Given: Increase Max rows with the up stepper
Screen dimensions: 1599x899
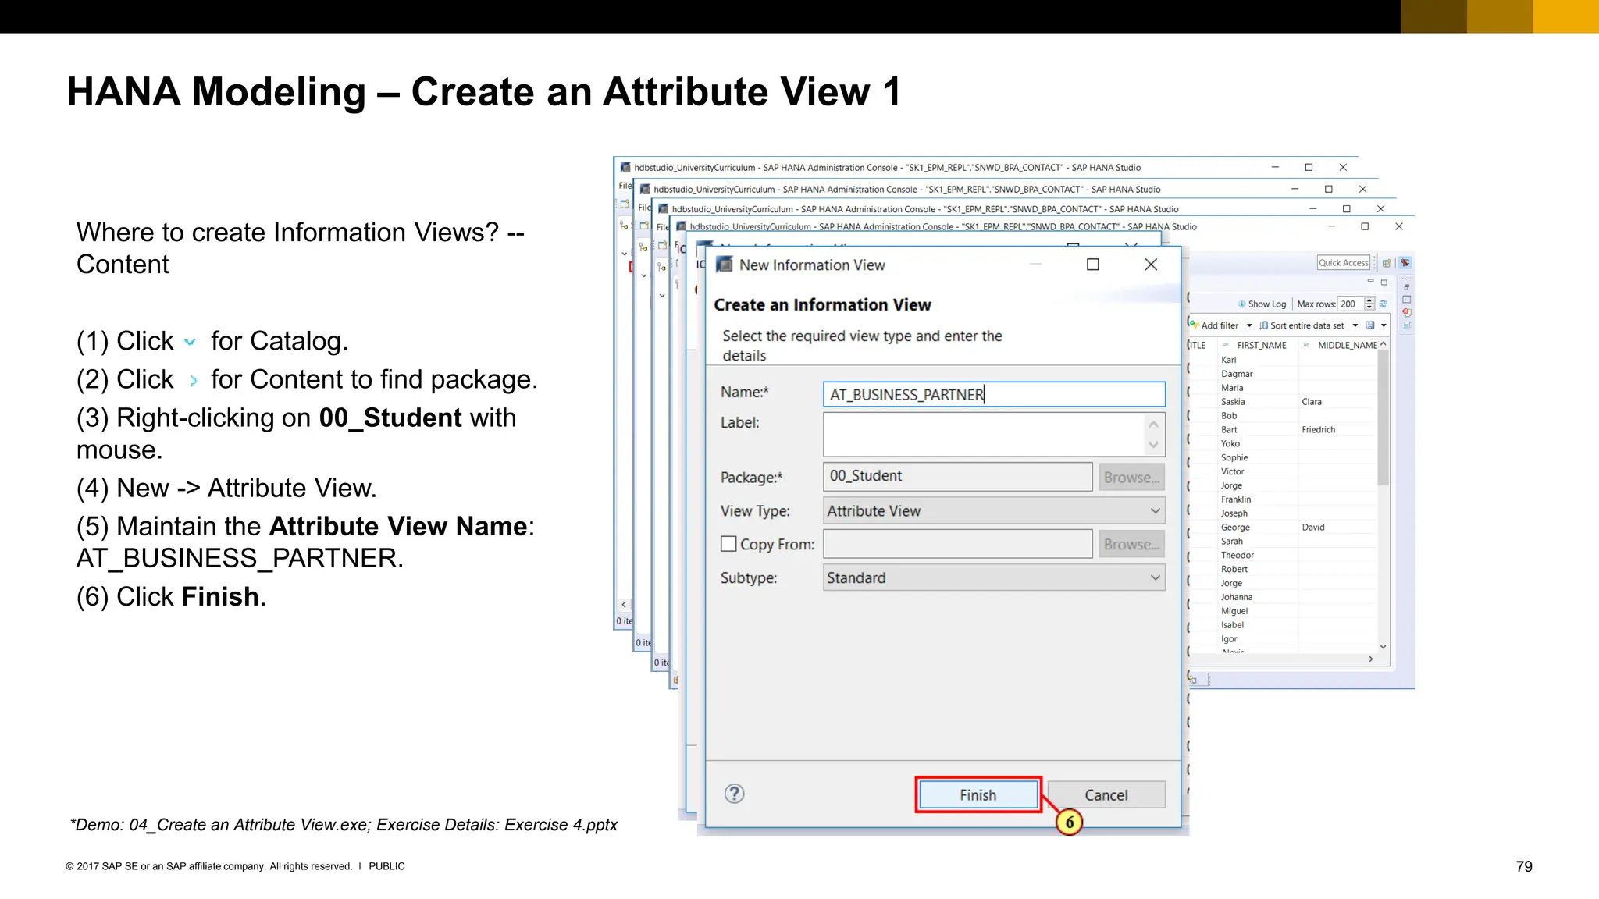Looking at the screenshot, I should [x=1369, y=300].
